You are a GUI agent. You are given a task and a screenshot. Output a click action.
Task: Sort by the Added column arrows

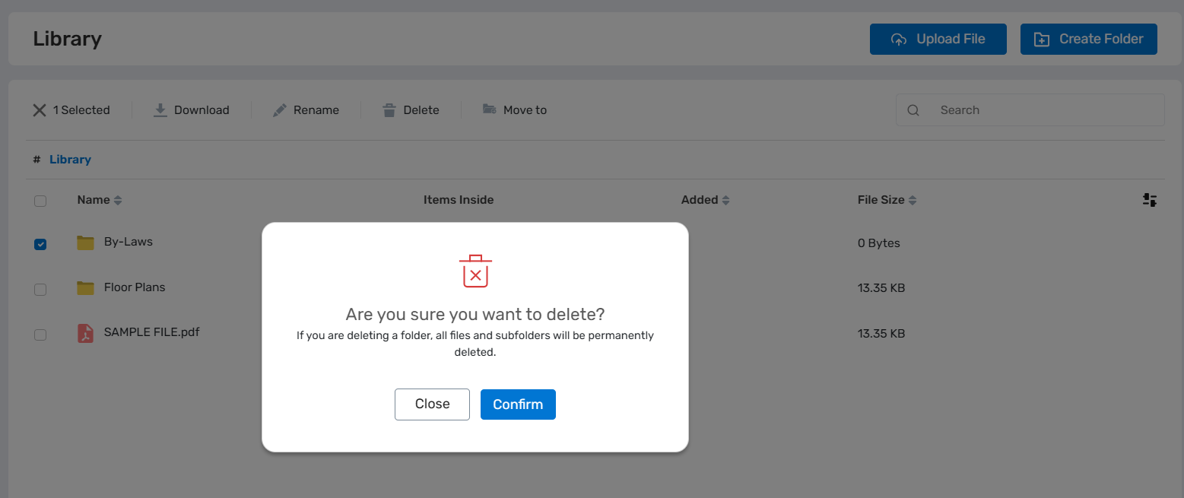tap(725, 201)
